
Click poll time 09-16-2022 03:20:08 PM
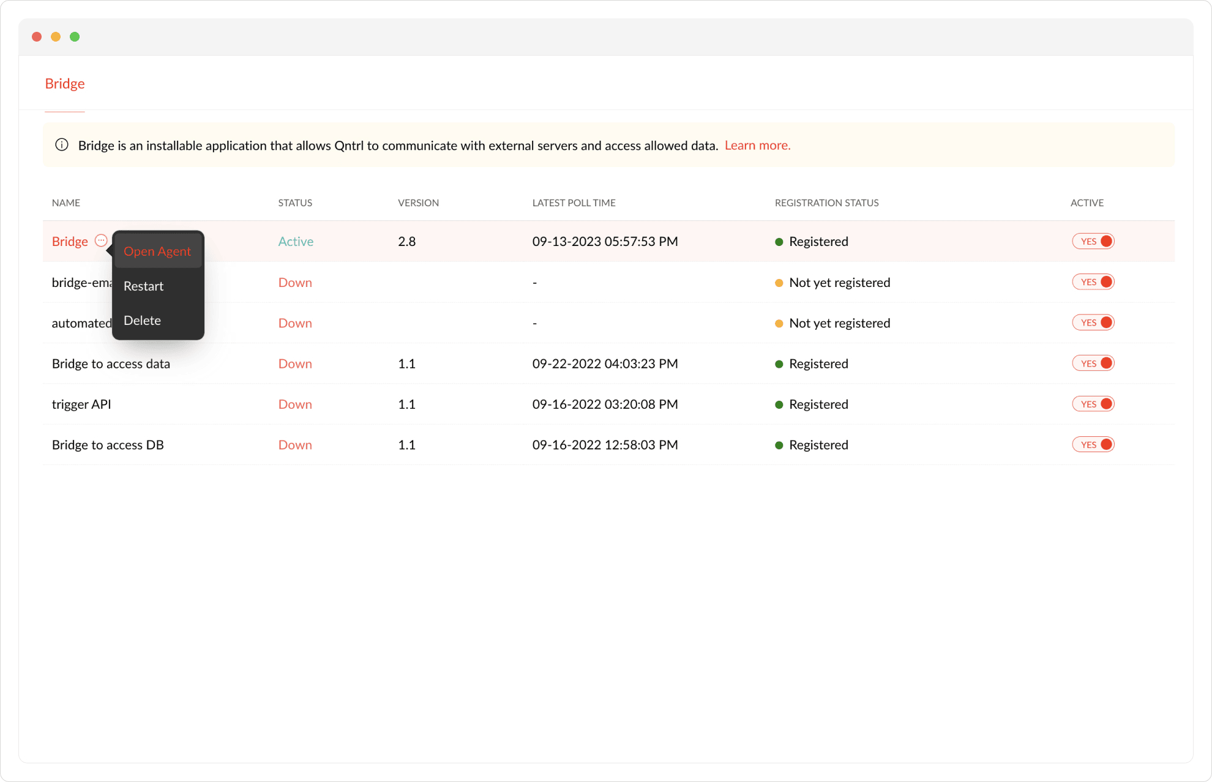(605, 404)
